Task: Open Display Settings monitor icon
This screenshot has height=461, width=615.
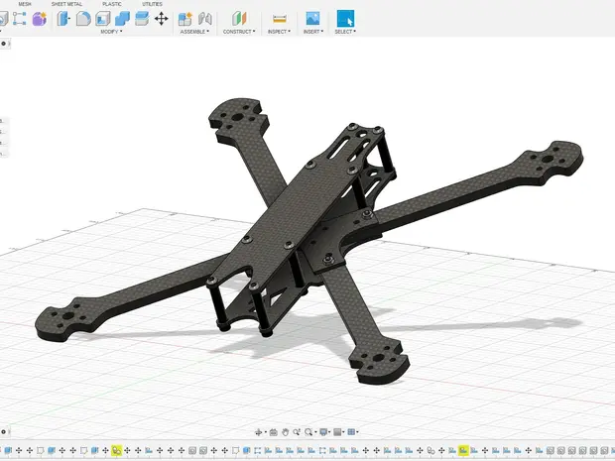Action: [323, 432]
